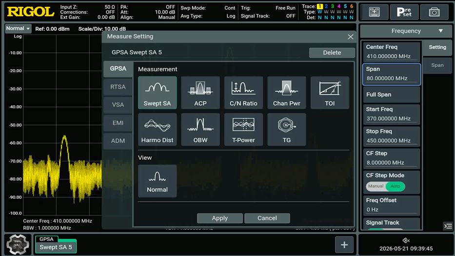
Task: Click the RIGOL logo
Action: pos(30,12)
